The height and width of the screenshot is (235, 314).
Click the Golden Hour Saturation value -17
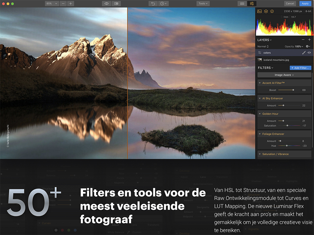tap(304, 126)
